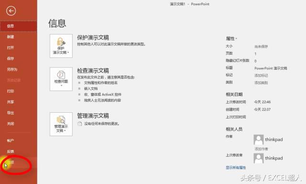Select the 另存为 menu item
This screenshot has width=306, height=184.
[18, 69]
